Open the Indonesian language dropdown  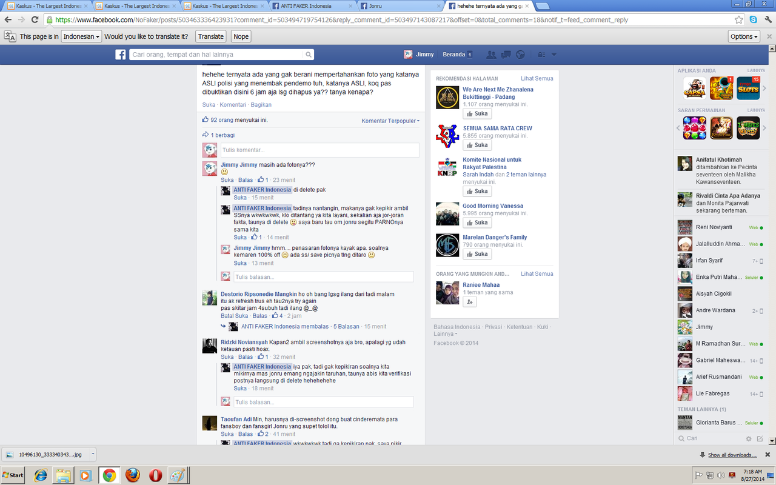[x=81, y=36]
